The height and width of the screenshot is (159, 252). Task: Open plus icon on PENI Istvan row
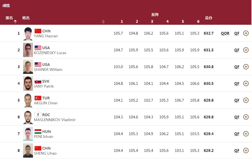[x=246, y=134]
